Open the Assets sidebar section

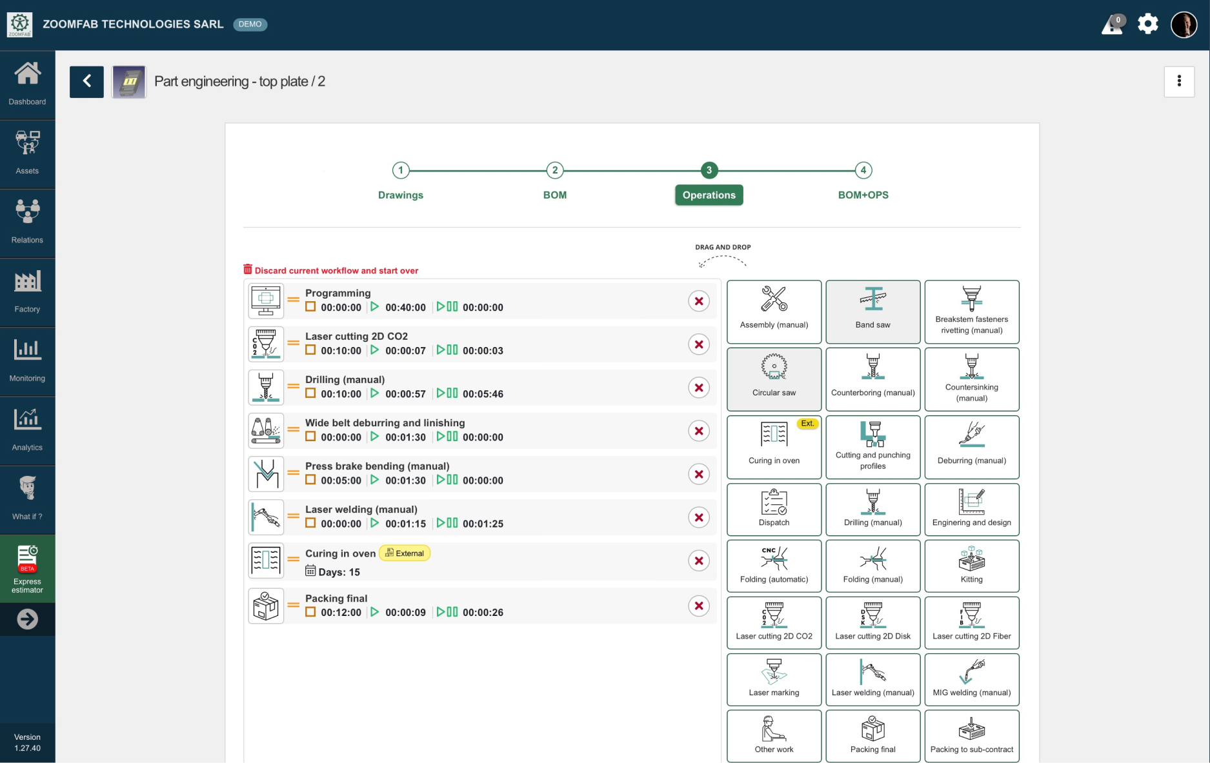tap(27, 153)
